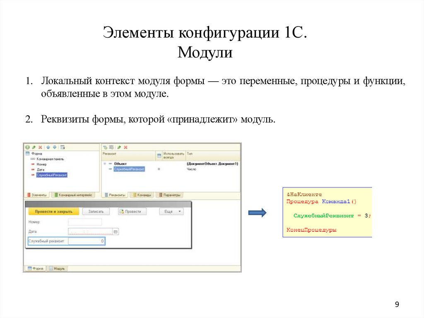Click the Служебный реквизит input field
Viewport: 424px width, 318px height.
[87, 241]
